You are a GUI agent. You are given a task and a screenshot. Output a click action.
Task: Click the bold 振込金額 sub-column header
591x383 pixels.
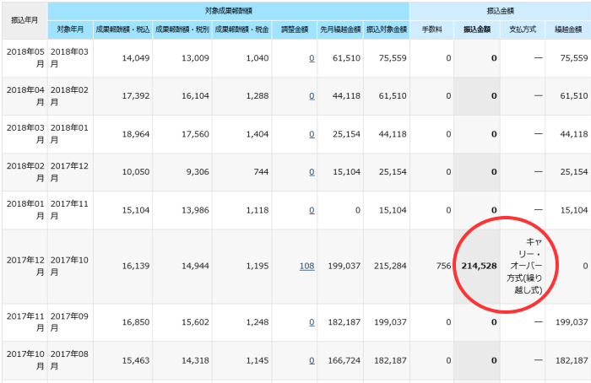477,30
